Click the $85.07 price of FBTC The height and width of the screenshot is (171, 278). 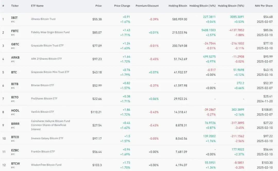click(x=97, y=32)
